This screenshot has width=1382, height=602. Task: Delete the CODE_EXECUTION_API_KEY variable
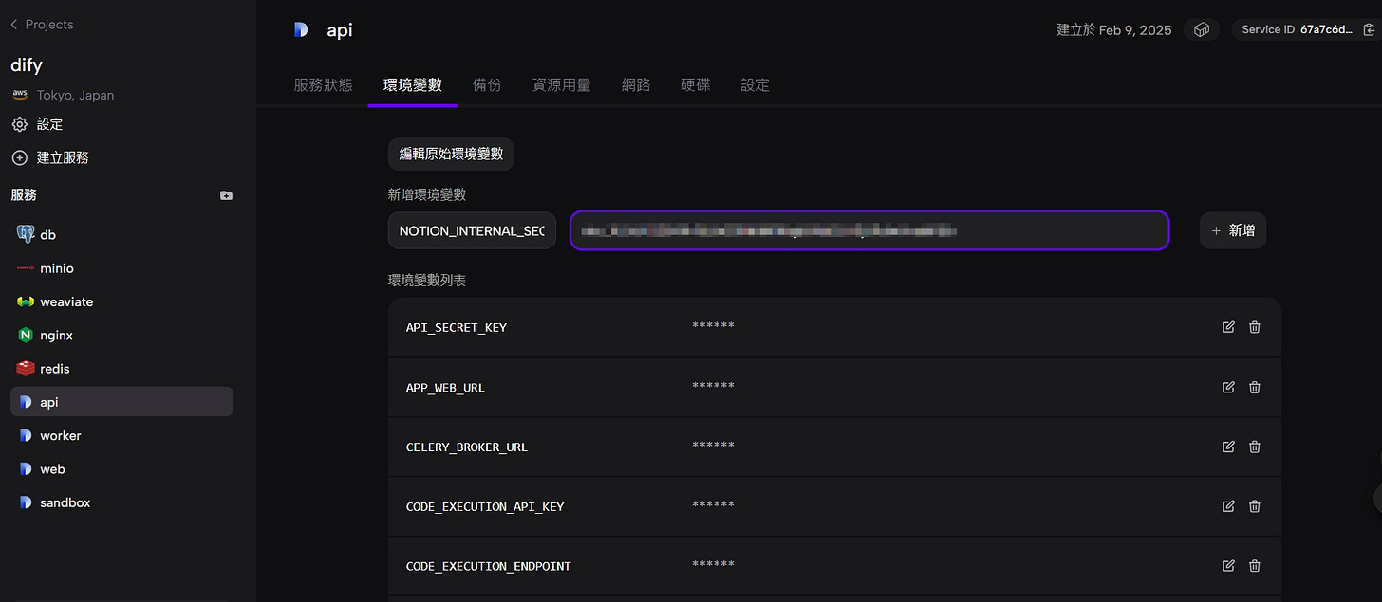(x=1255, y=506)
